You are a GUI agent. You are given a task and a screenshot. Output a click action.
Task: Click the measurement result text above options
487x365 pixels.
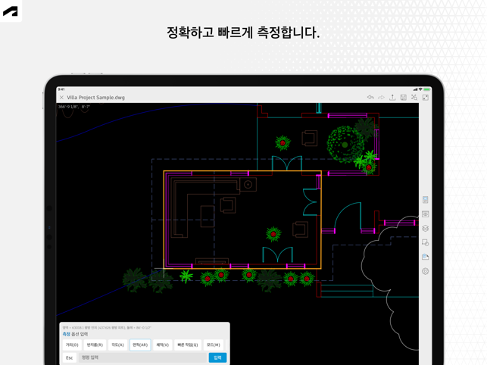click(x=107, y=328)
